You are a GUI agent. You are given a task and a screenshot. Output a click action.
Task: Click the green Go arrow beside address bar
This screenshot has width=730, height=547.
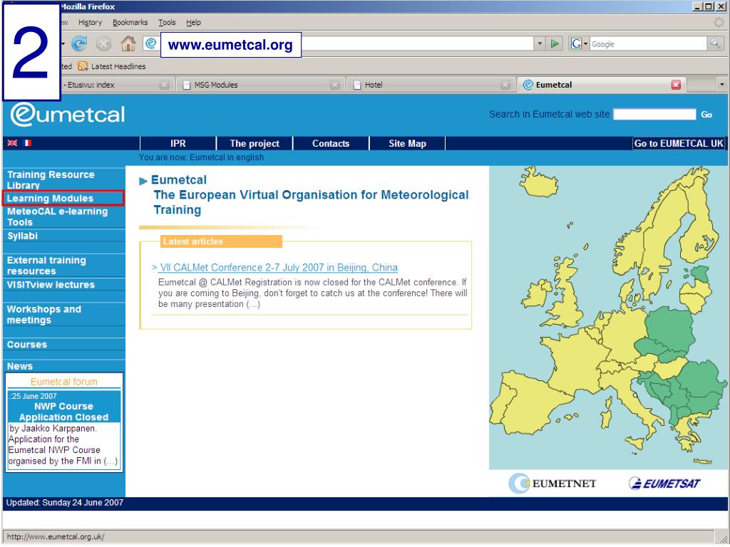click(555, 43)
